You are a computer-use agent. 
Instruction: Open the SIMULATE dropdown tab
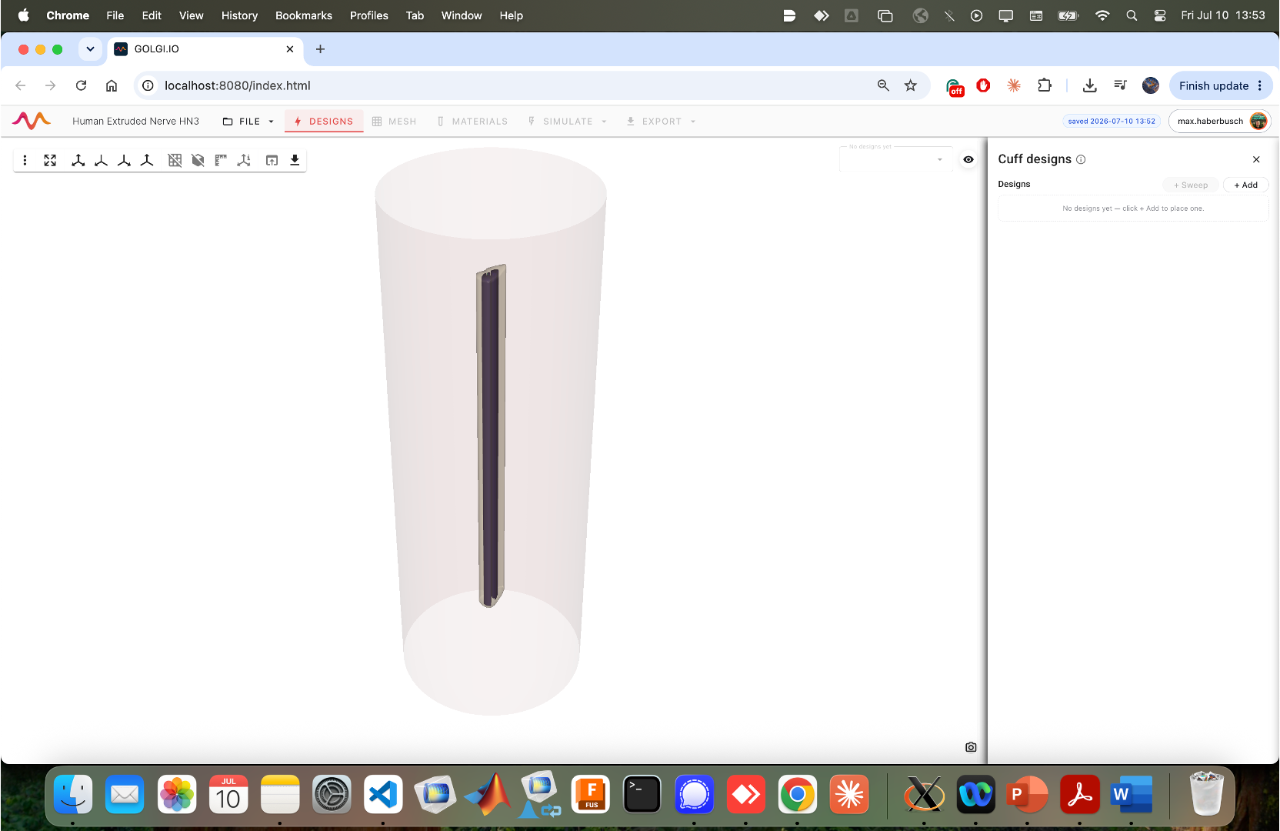pyautogui.click(x=568, y=122)
